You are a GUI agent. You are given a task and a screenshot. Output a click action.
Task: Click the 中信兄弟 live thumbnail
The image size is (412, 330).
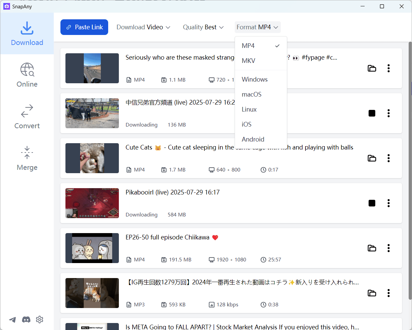[92, 113]
